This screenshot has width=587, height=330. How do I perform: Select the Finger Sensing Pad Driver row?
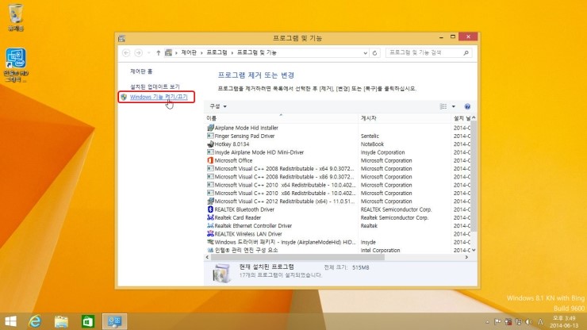point(337,136)
